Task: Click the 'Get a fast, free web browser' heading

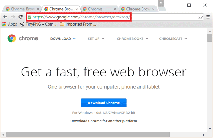Action: tap(104, 72)
